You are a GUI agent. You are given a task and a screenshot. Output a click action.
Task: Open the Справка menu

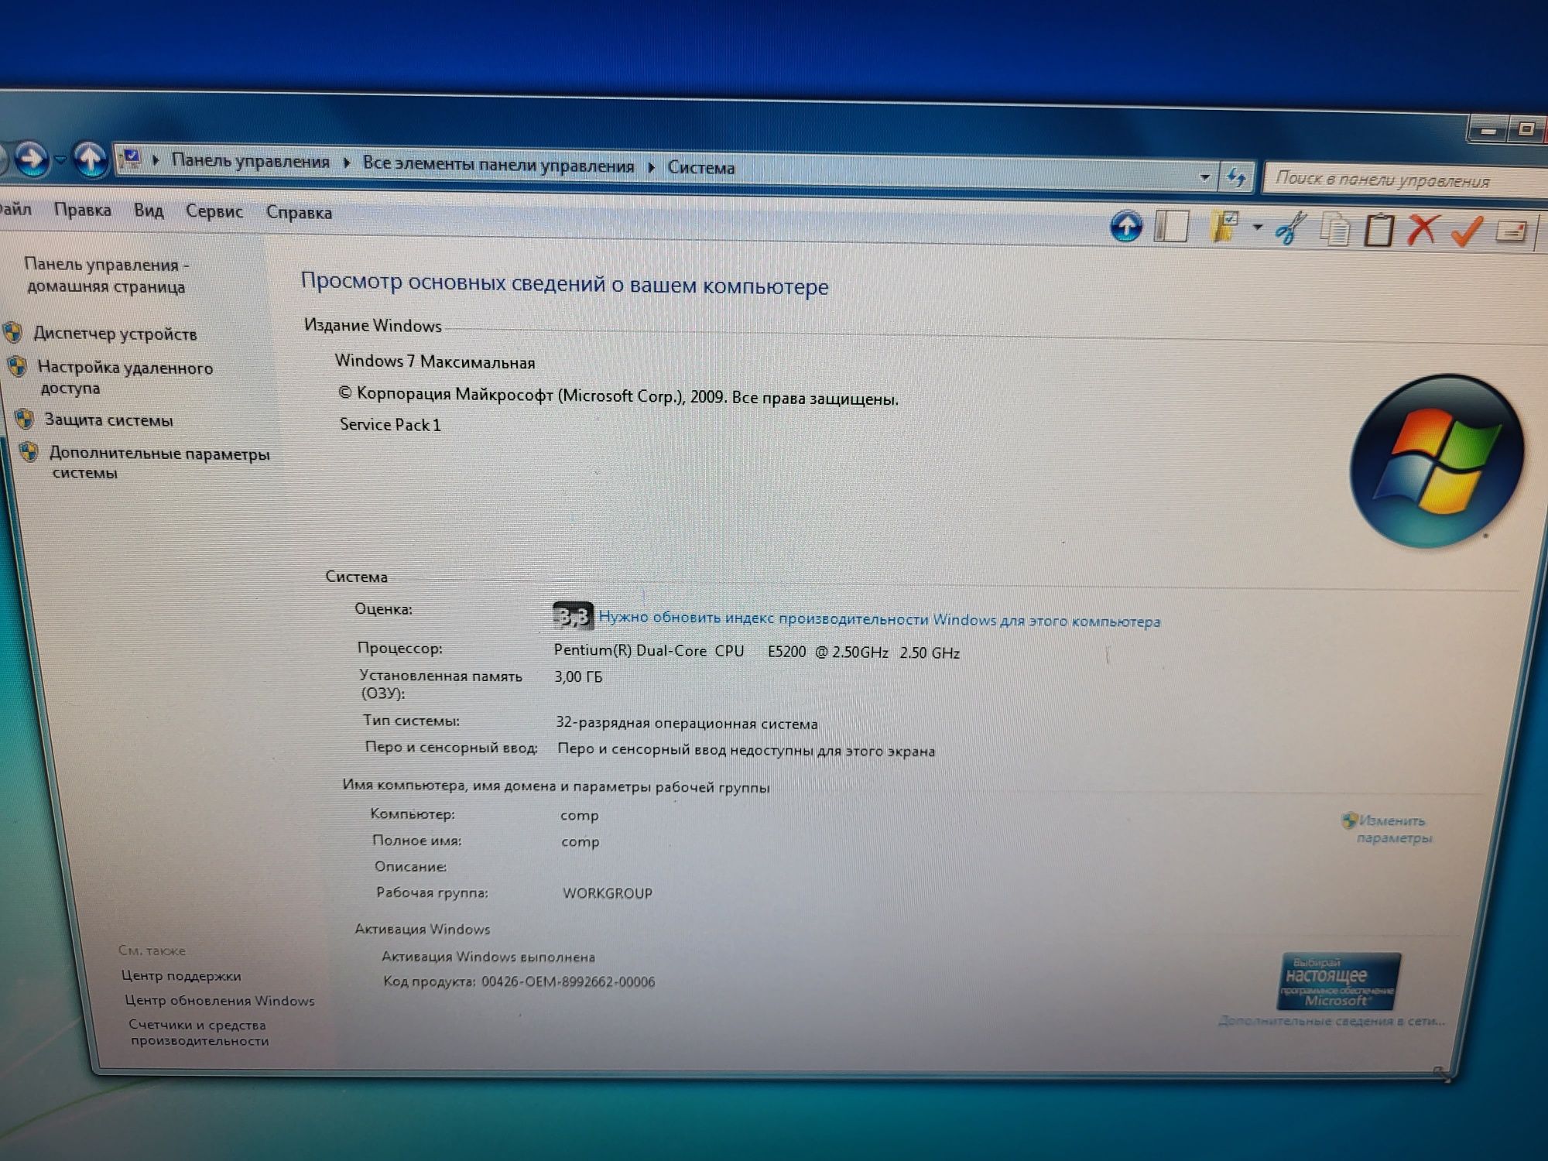(x=299, y=213)
